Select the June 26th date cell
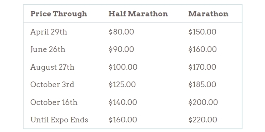The image size is (265, 132). click(48, 49)
